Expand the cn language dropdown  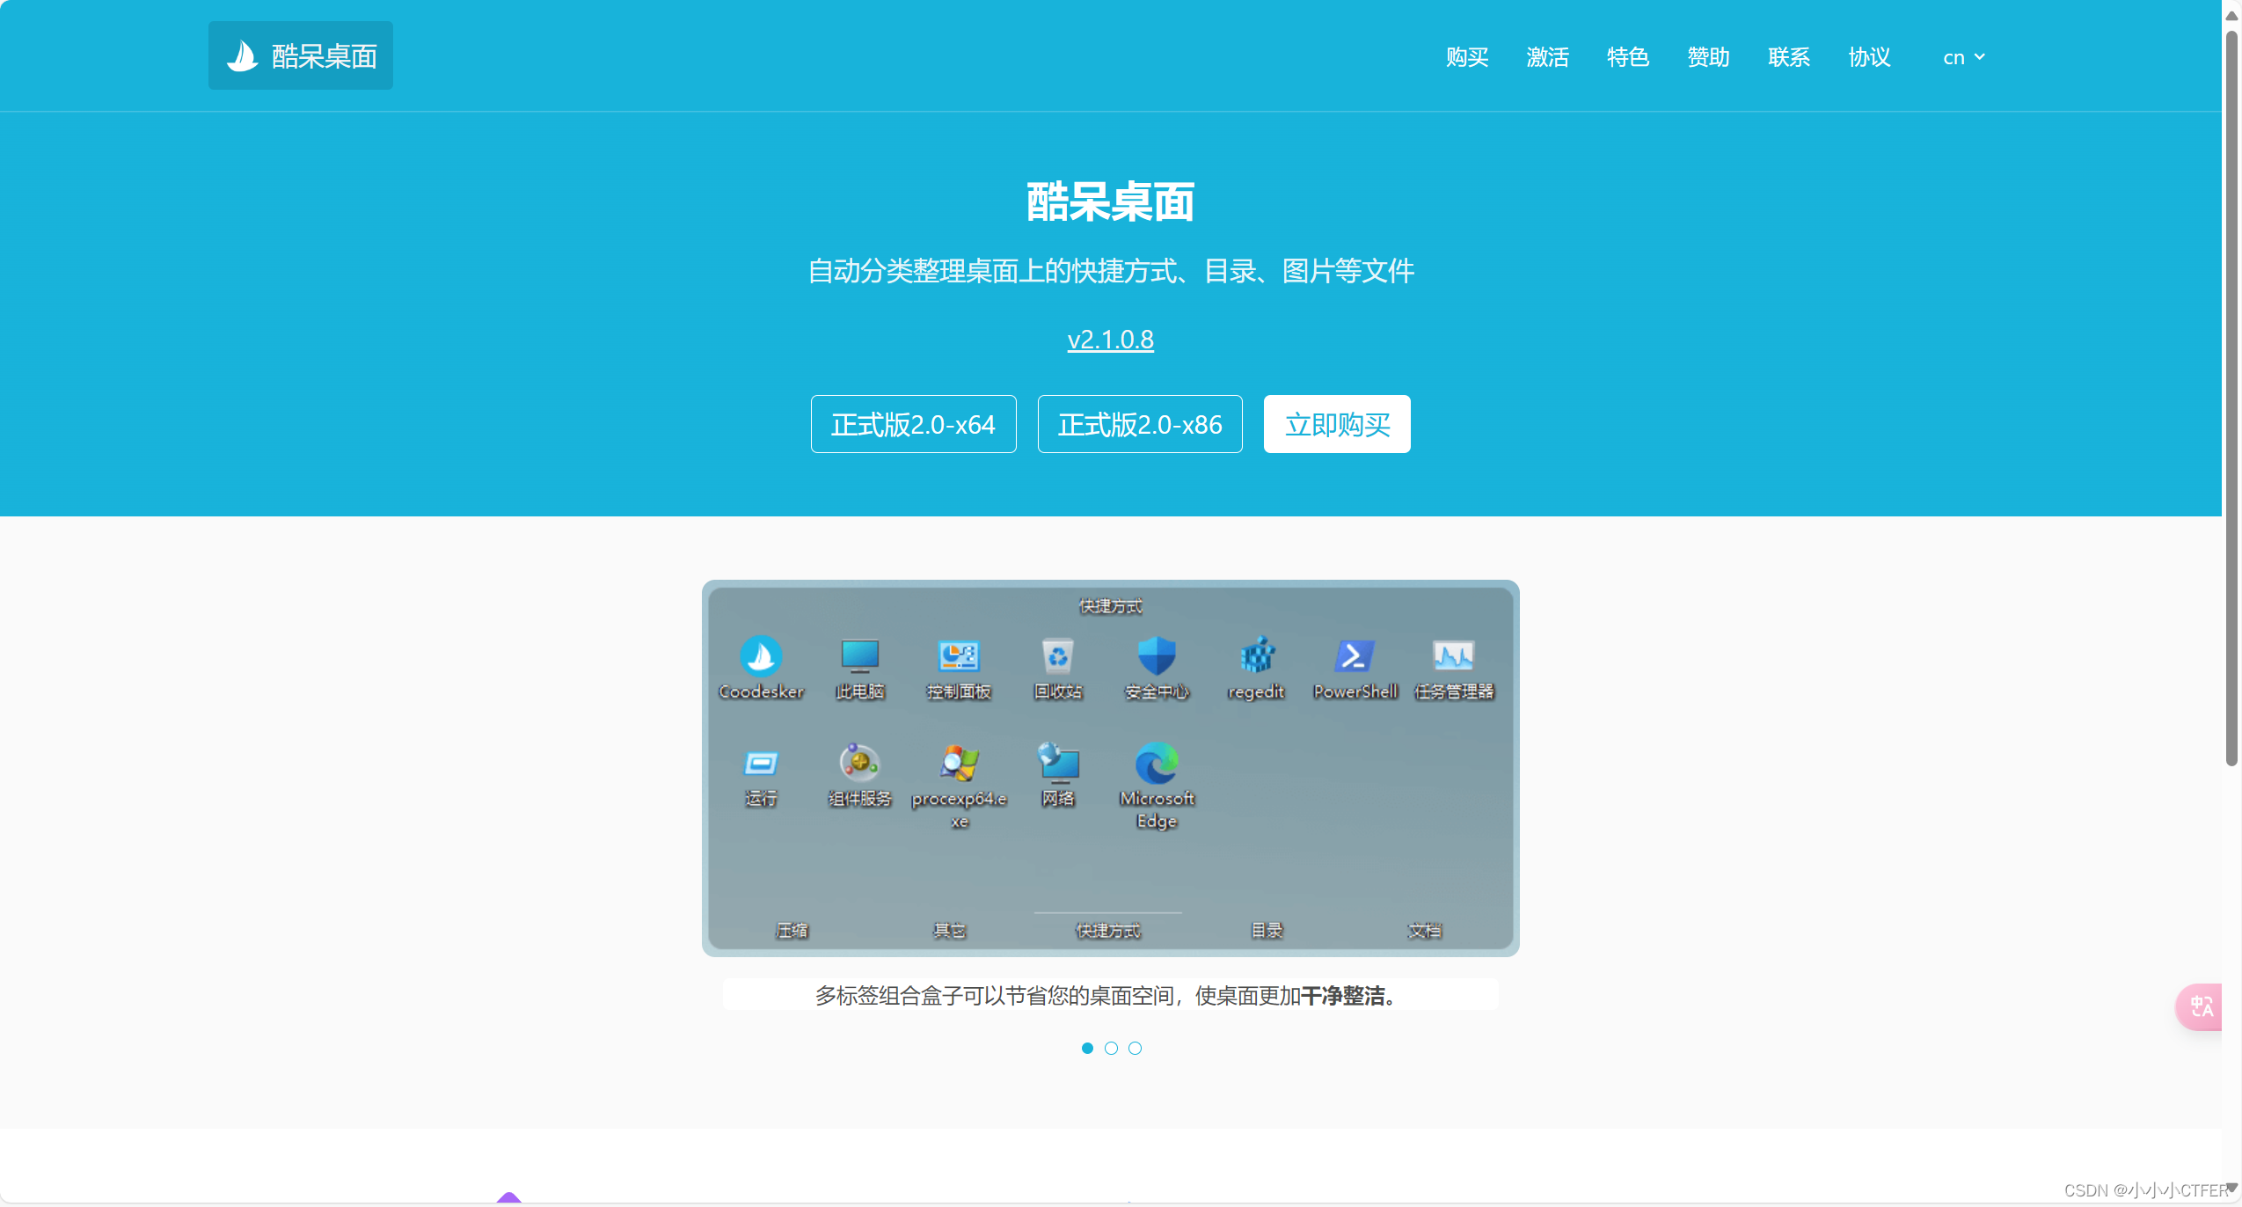click(x=1963, y=57)
